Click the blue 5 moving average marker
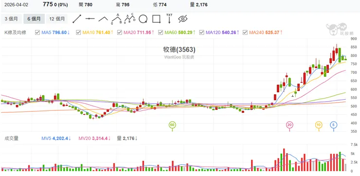This screenshot has width=360, height=176. click(x=334, y=125)
